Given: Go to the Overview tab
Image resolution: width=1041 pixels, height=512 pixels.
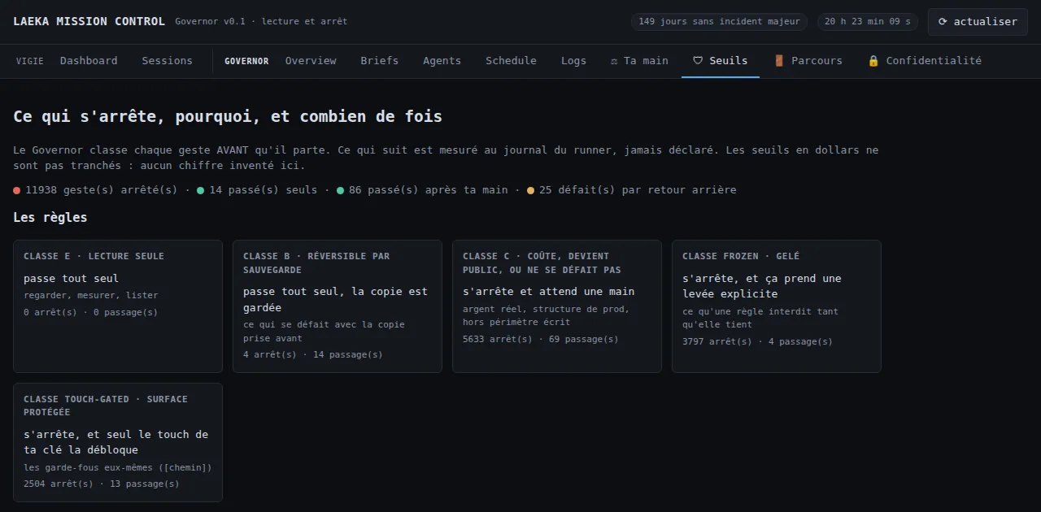Looking at the screenshot, I should coord(311,61).
